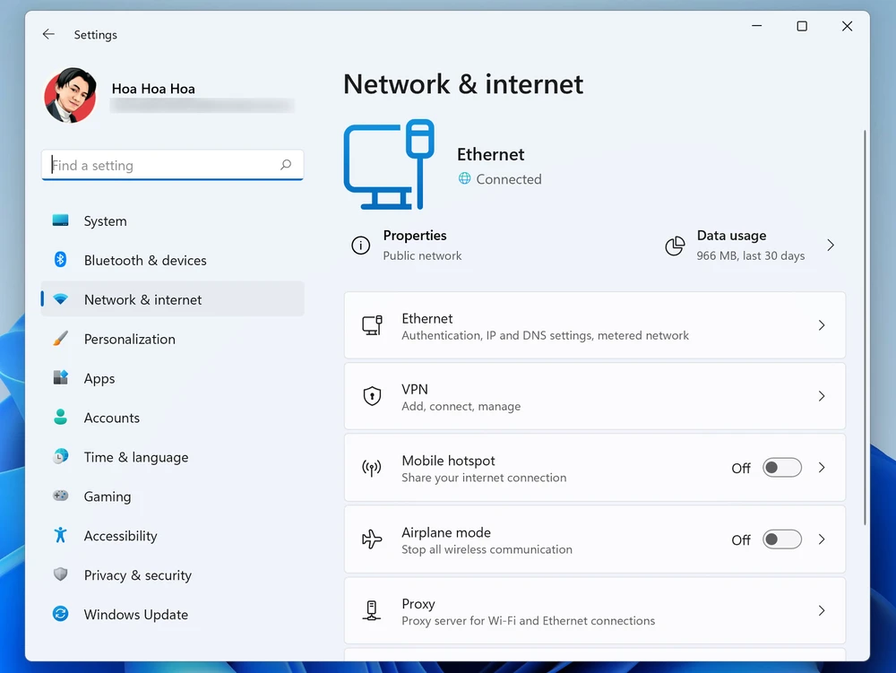The width and height of the screenshot is (896, 673).
Task: Turn on Airplane mode
Action: [x=781, y=539]
